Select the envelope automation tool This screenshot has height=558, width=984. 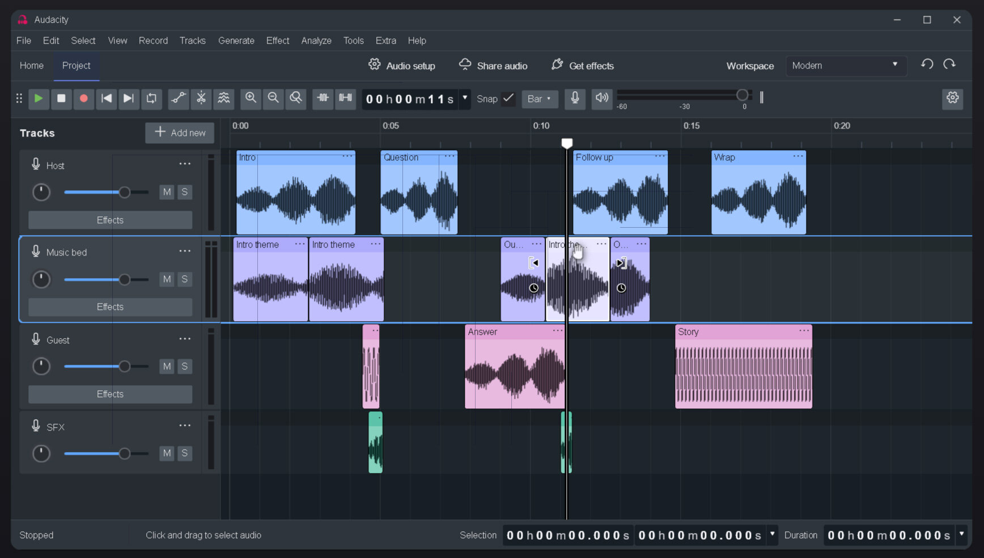179,99
